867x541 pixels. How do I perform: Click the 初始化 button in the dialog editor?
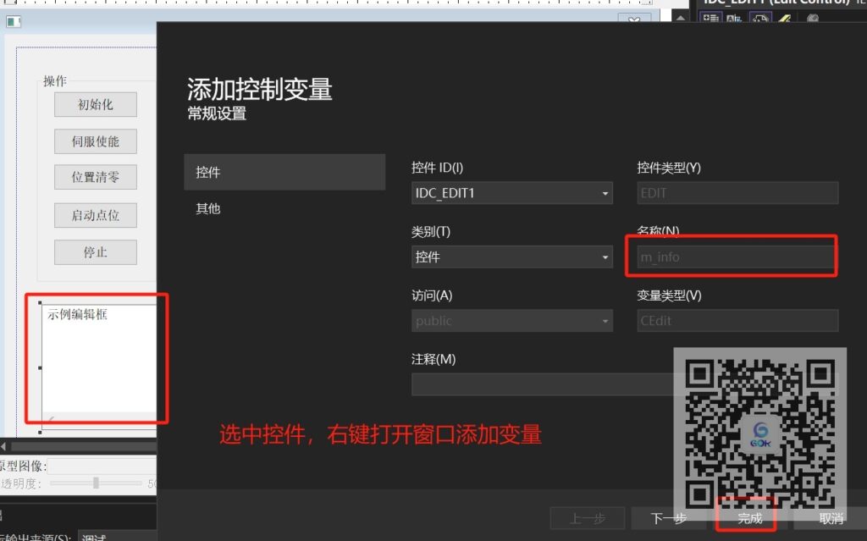coord(95,104)
